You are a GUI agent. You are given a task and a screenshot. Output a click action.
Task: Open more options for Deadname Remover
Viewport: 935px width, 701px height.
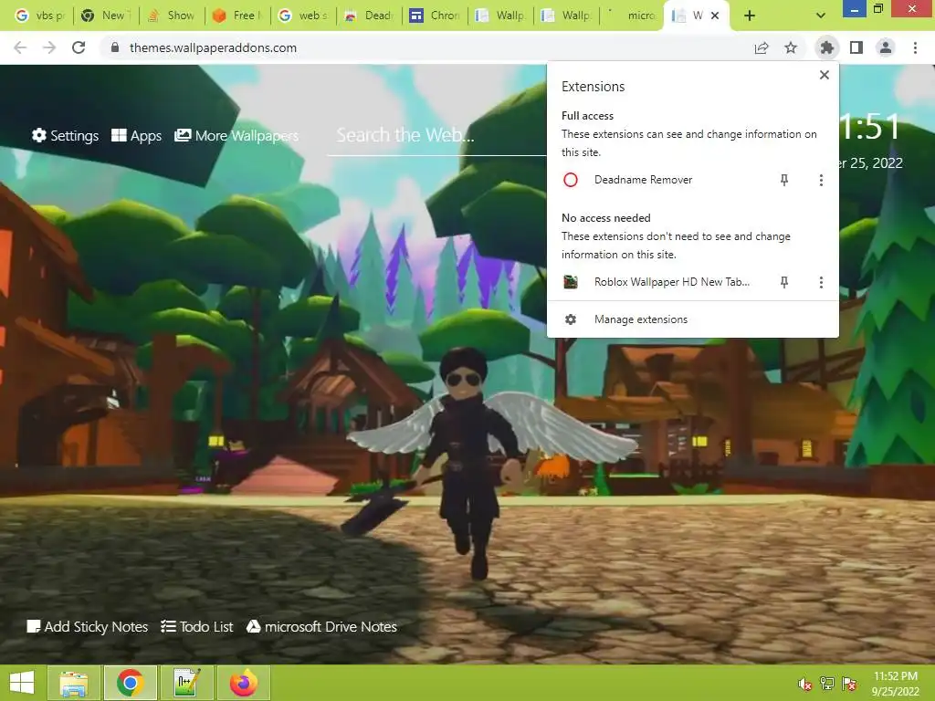[x=821, y=180]
